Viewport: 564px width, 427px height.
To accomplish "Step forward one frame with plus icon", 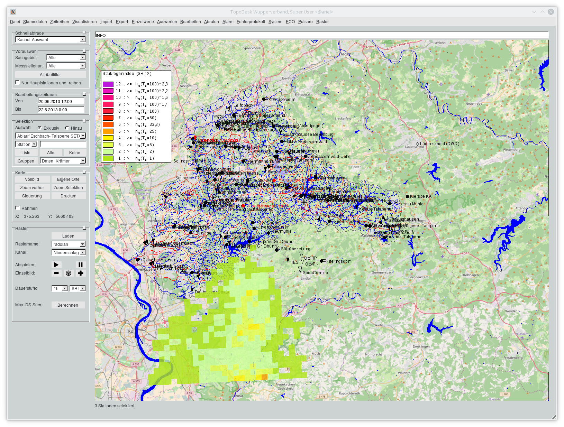I will (x=80, y=273).
